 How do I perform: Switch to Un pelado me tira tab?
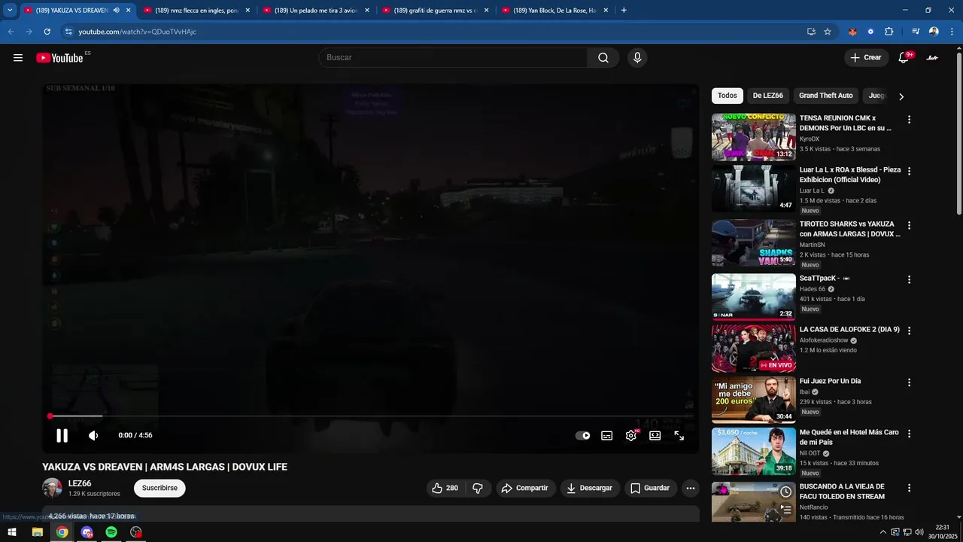(x=316, y=11)
